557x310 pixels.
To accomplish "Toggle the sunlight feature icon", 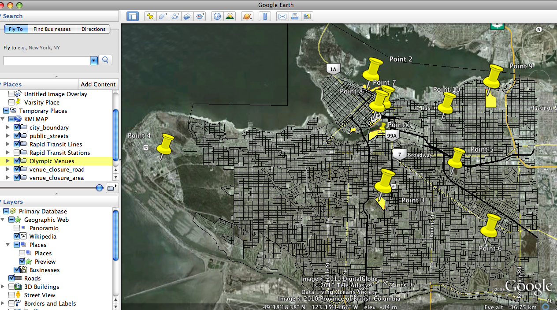I will (230, 16).
